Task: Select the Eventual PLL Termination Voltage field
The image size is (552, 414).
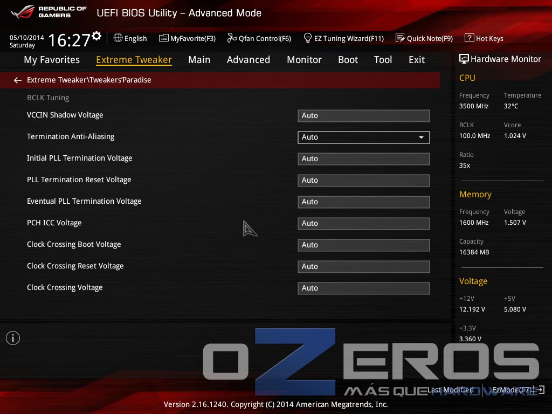Action: tap(364, 202)
